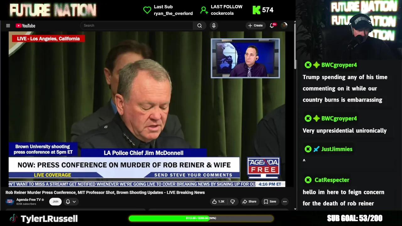This screenshot has width=402, height=226.
Task: Click the TikTok icon beside TylerLRussell
Action: point(13,218)
